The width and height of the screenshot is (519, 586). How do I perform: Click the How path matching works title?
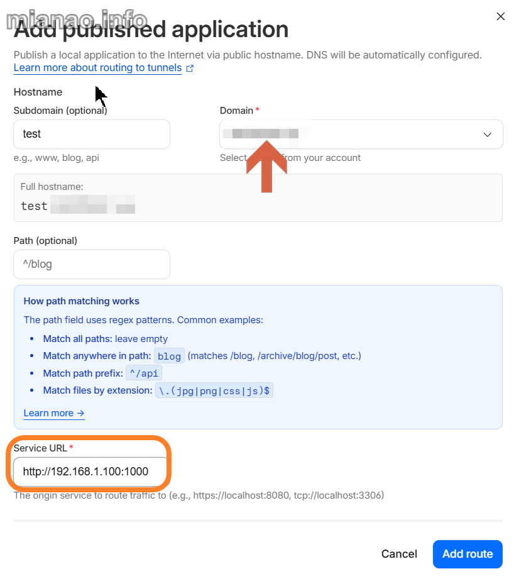coord(82,301)
